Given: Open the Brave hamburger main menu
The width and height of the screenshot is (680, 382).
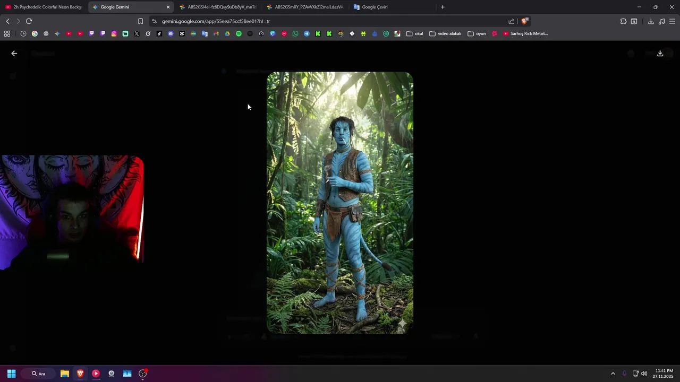Looking at the screenshot, I should 672,21.
